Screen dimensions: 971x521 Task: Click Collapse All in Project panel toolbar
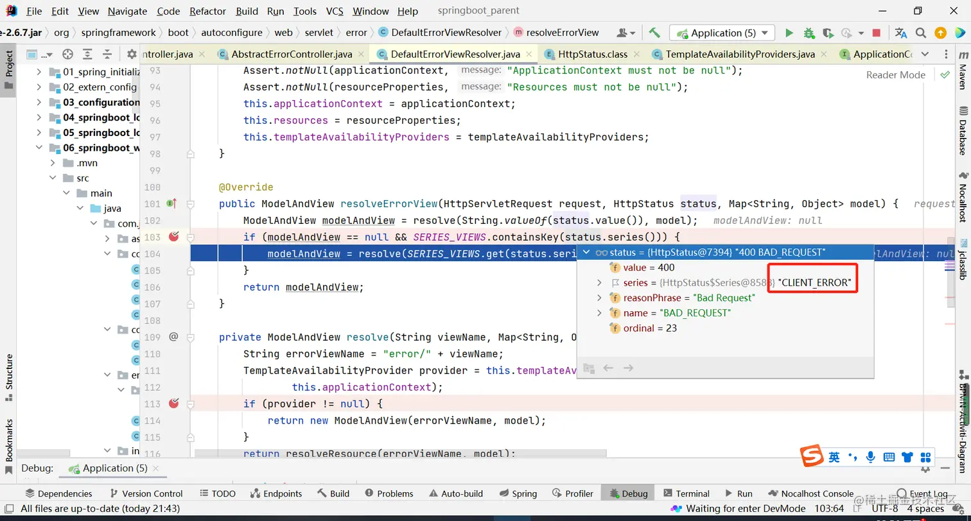point(107,55)
